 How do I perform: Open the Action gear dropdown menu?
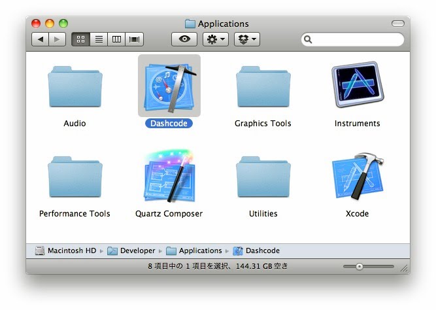click(x=215, y=39)
